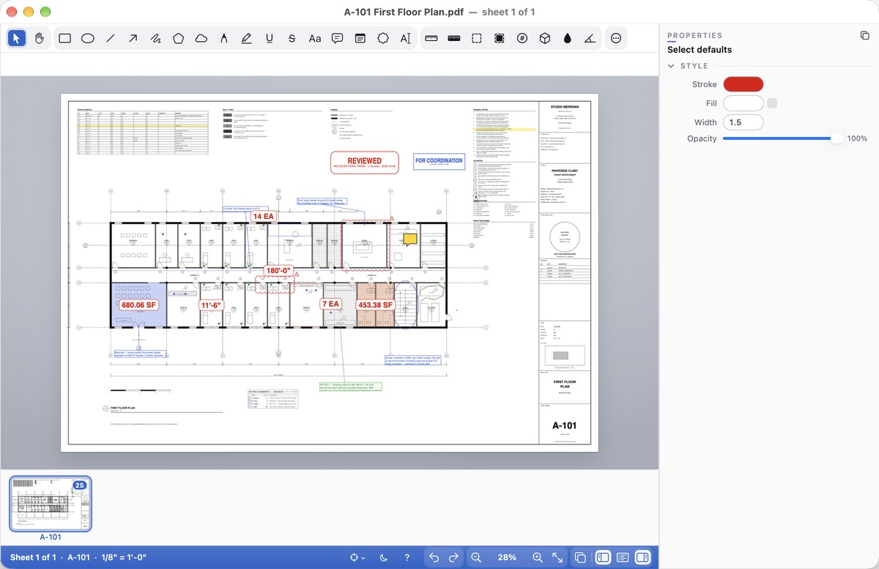Screen dimensions: 879x569
Task: Activate the hand pan tool
Action: (40, 38)
